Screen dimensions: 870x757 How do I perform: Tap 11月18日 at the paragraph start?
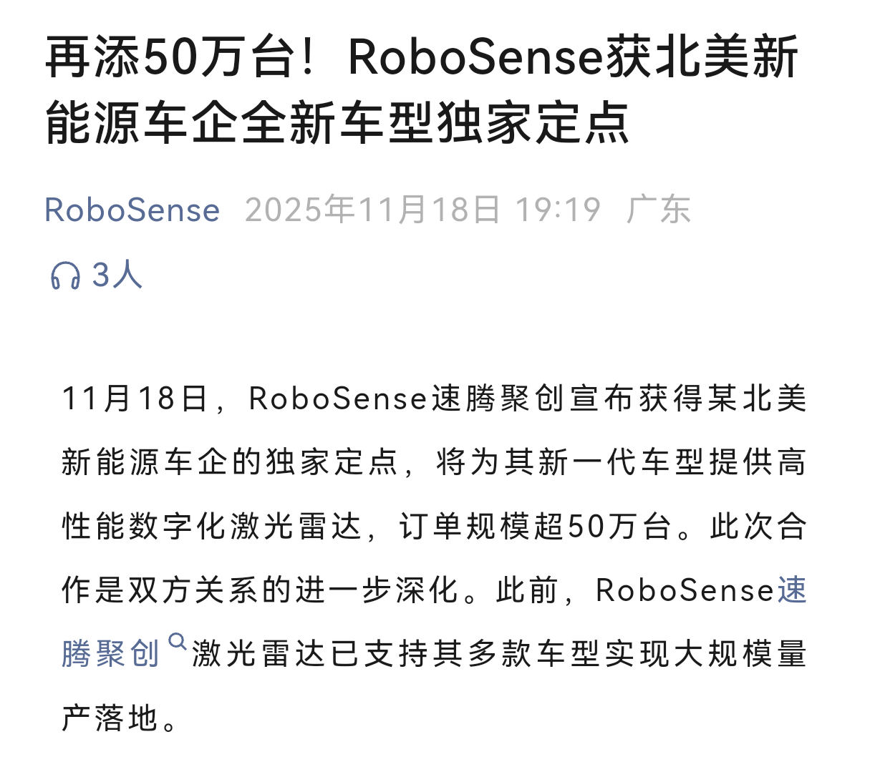tap(135, 399)
